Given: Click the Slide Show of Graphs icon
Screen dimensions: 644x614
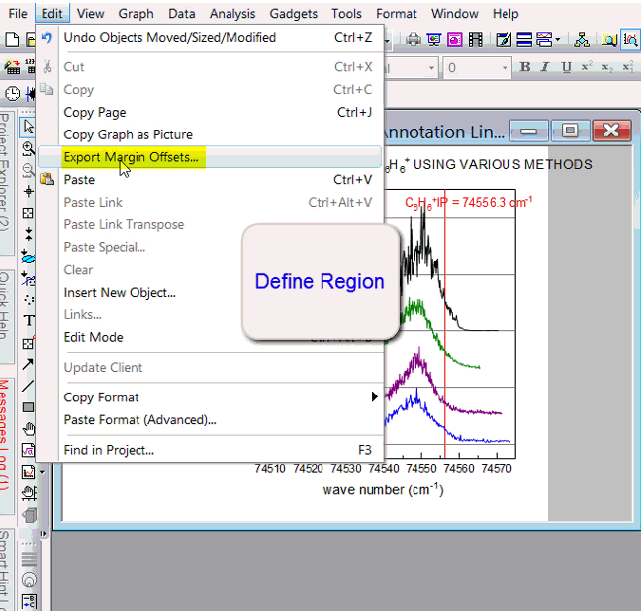Looking at the screenshot, I should (434, 40).
